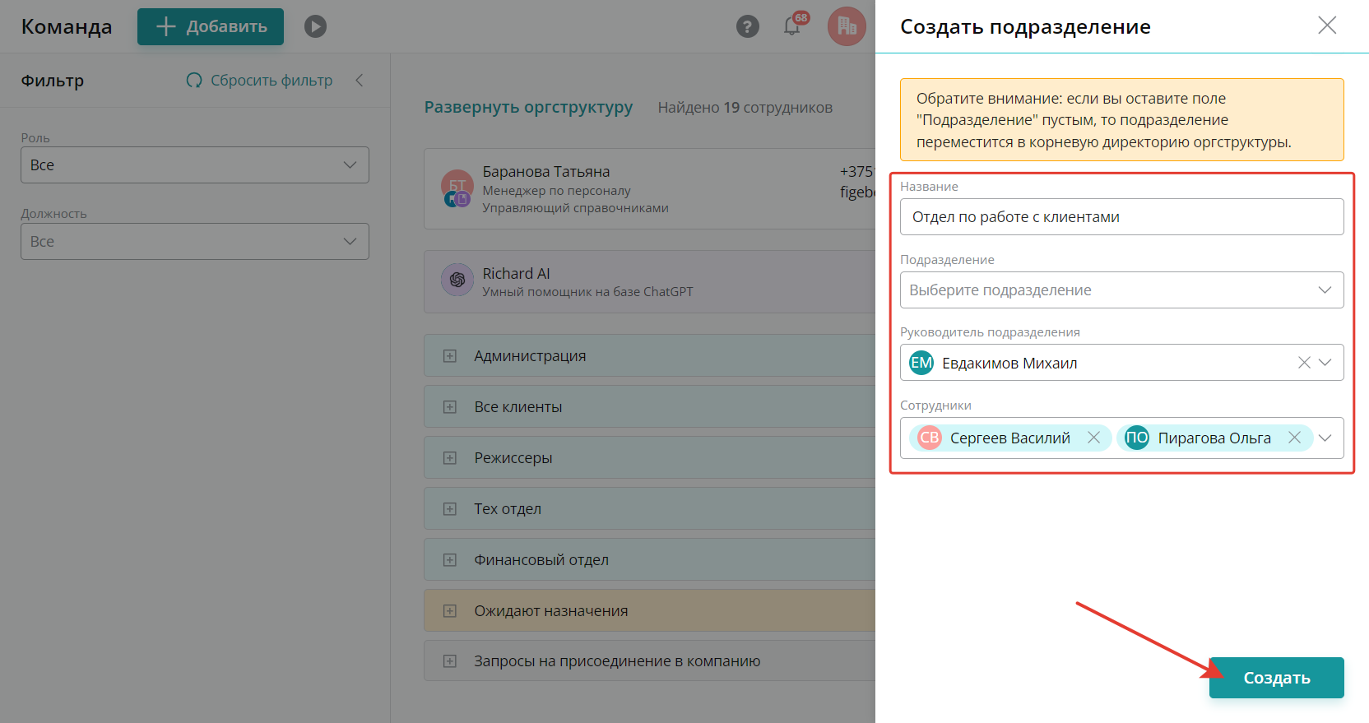This screenshot has width=1369, height=723.
Task: Expand the Администрация department
Action: pos(450,356)
